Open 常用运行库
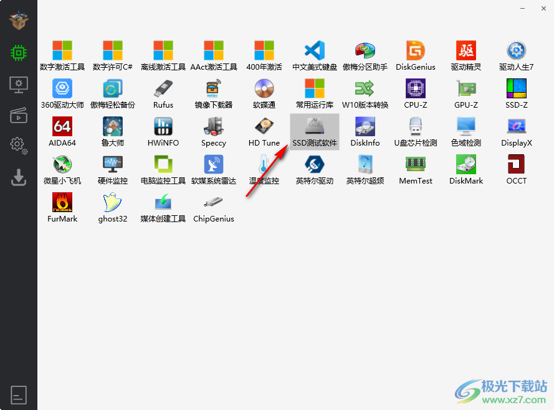The width and height of the screenshot is (554, 410). (315, 94)
